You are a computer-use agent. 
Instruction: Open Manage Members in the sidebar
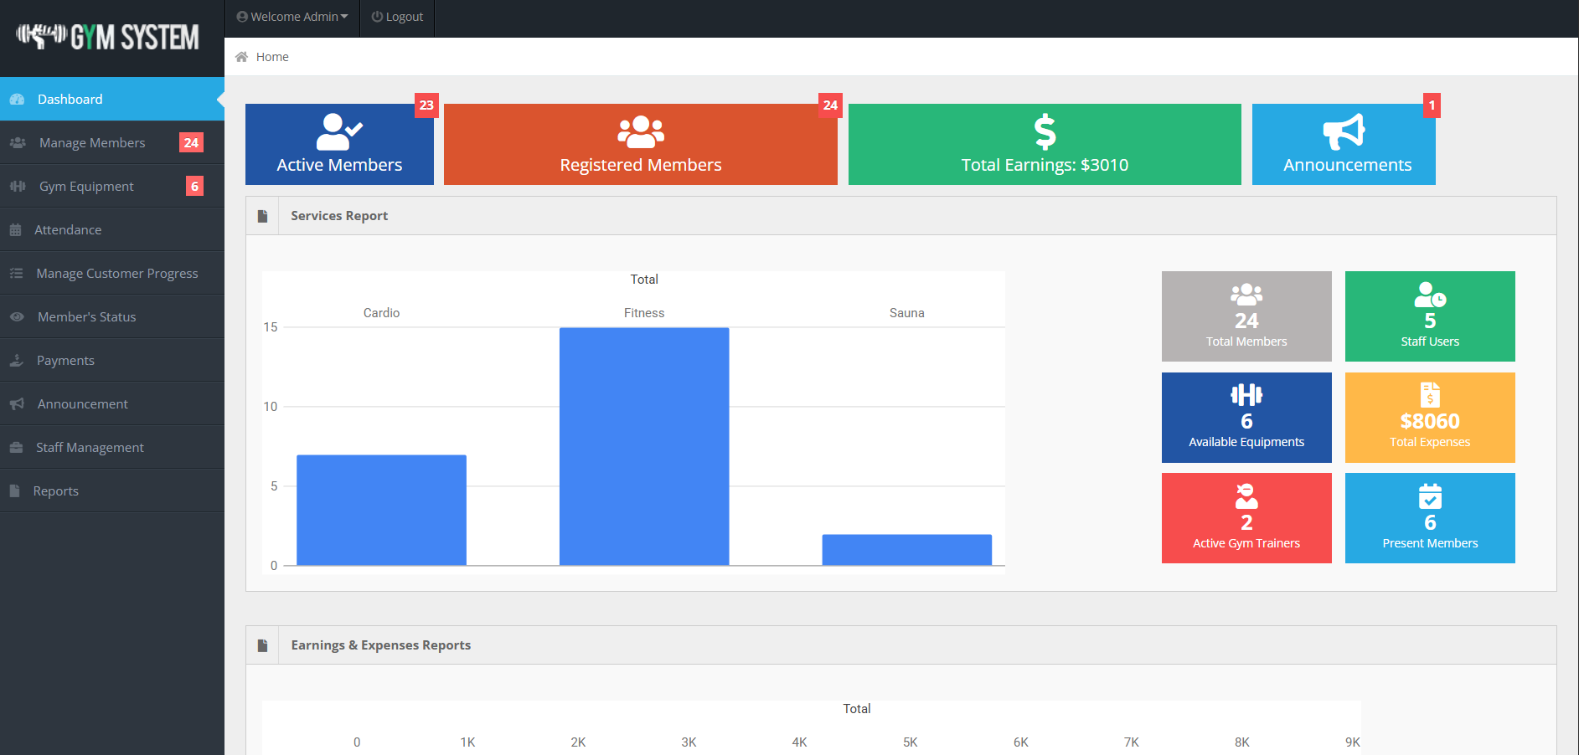[x=112, y=142]
